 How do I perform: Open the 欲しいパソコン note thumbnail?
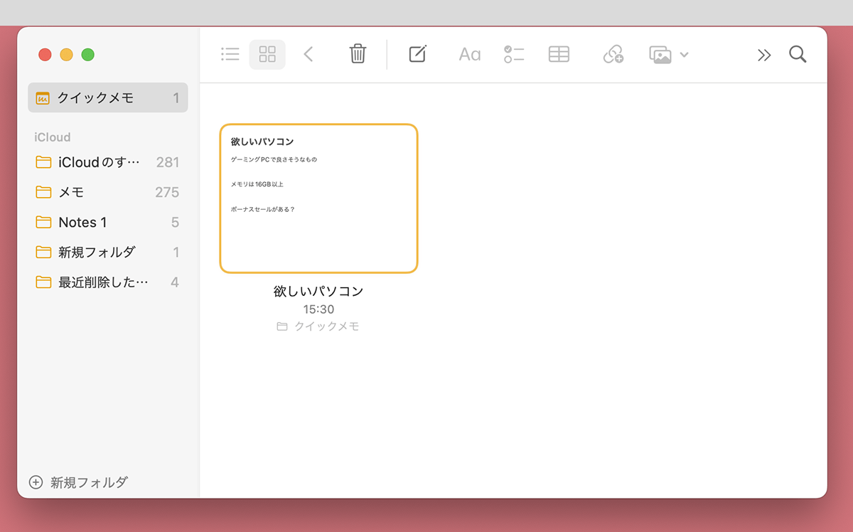click(318, 198)
